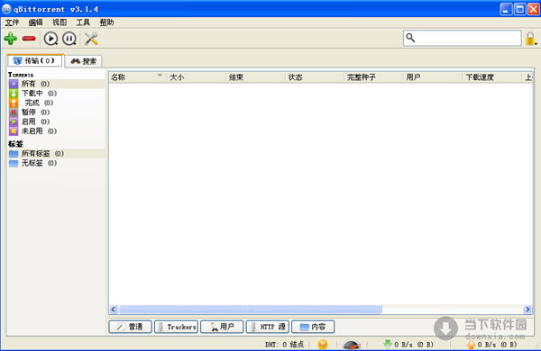Click the horizontal scrollbar left arrow
541x351 pixels.
pos(114,310)
